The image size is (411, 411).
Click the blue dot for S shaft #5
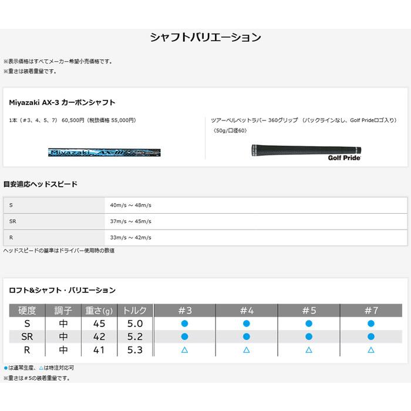click(x=309, y=324)
